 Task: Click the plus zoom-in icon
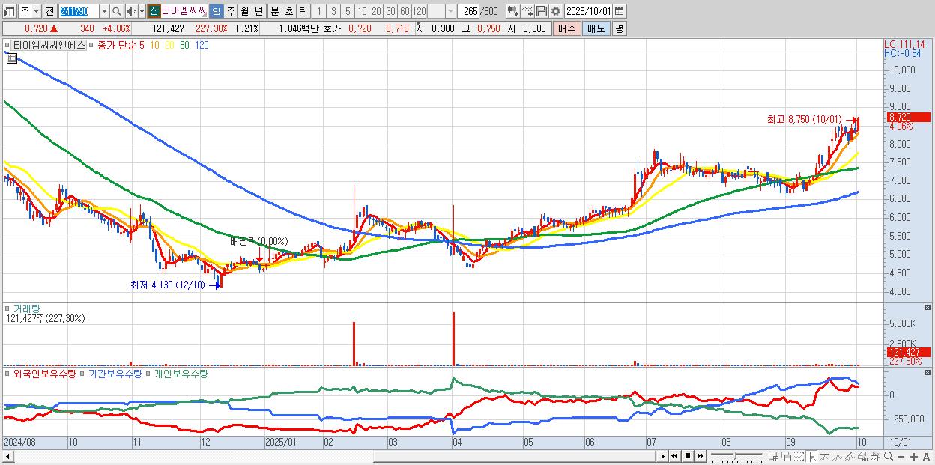[x=914, y=456]
